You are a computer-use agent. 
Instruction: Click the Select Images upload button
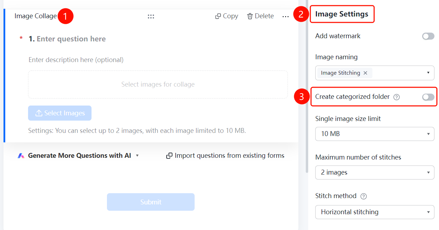click(60, 113)
